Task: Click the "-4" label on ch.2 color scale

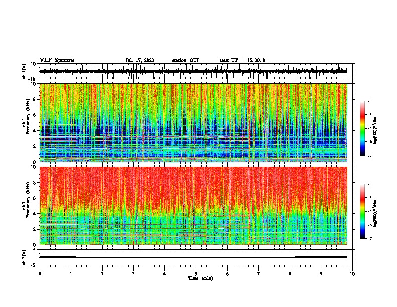Action: [x=369, y=197]
